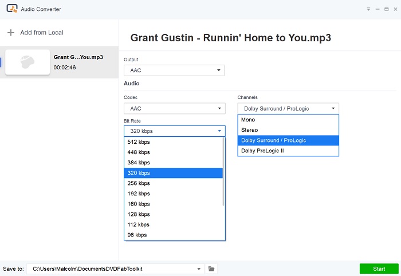Click the plus icon for Add from Local

coord(11,33)
